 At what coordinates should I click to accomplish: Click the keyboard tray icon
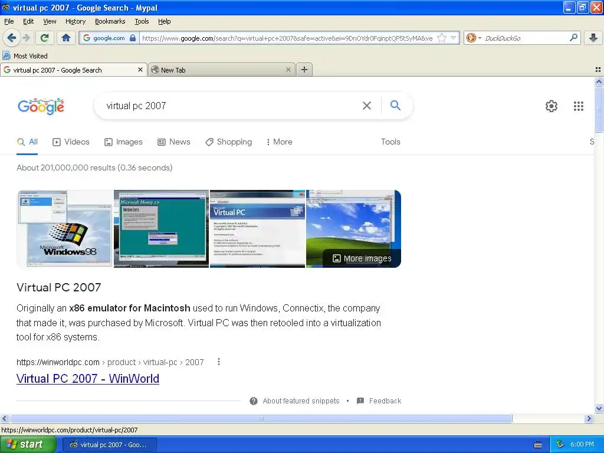(x=538, y=445)
